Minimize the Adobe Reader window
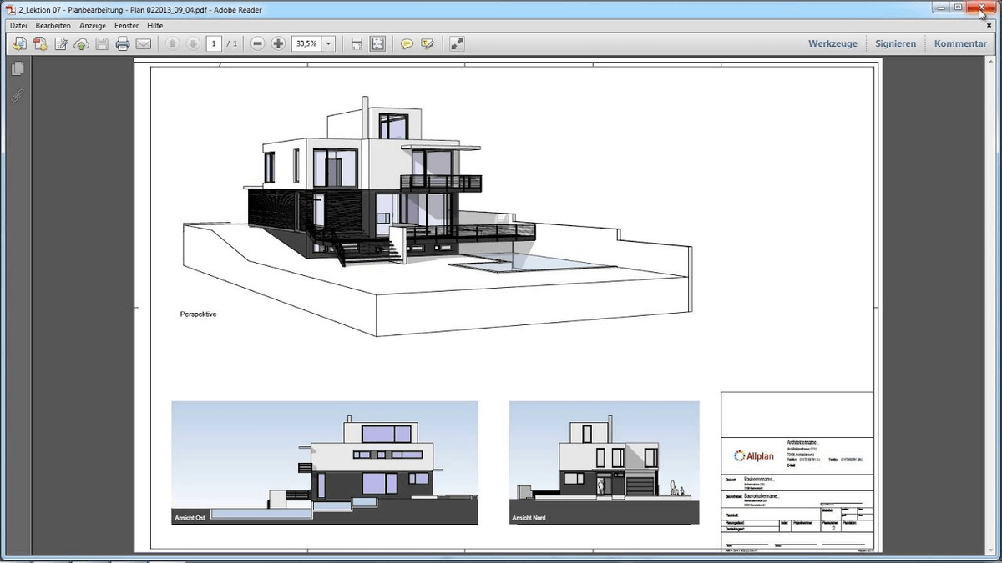 [942, 8]
